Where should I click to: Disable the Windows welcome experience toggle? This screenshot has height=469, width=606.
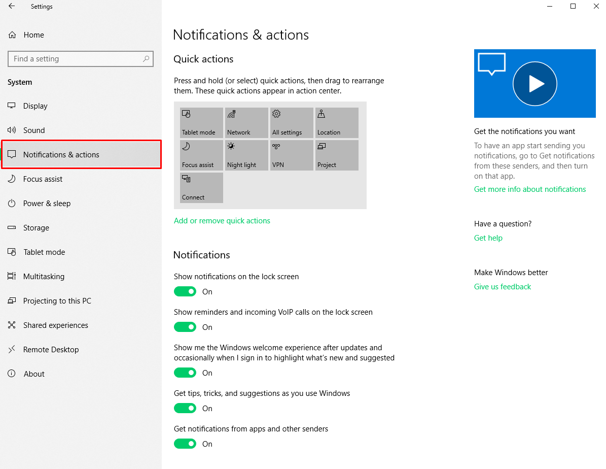point(185,373)
